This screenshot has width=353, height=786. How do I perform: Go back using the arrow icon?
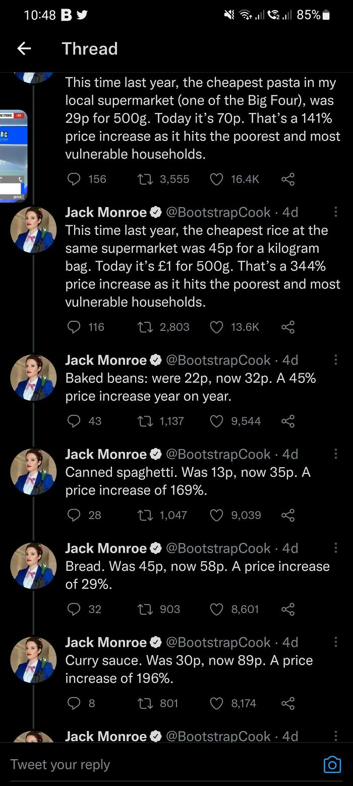point(24,48)
